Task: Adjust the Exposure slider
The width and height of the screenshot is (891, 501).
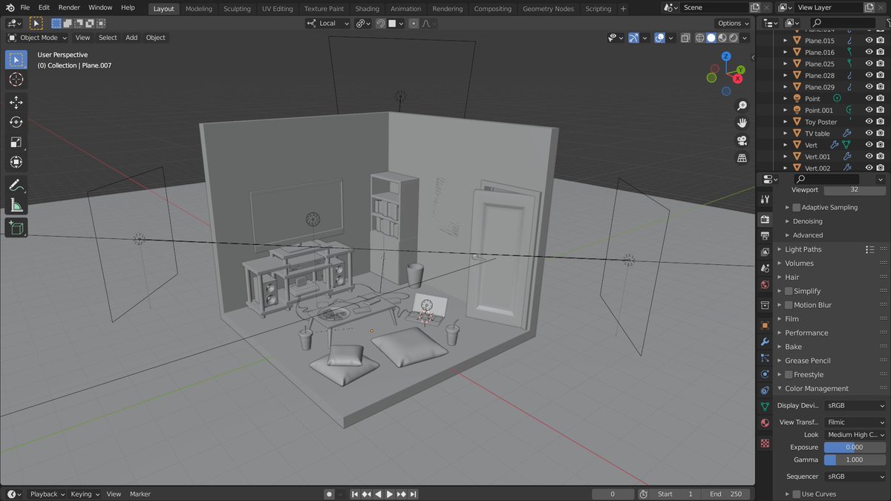Action: [x=855, y=448]
